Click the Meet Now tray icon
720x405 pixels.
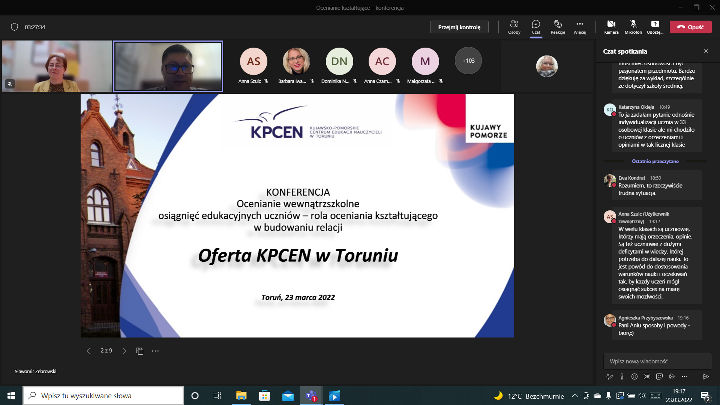(x=586, y=396)
